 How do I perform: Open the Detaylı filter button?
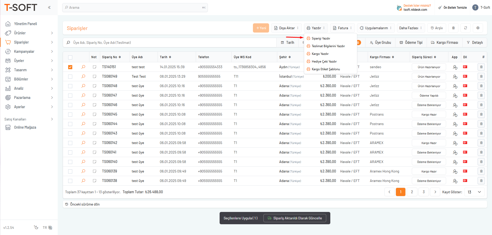475,43
